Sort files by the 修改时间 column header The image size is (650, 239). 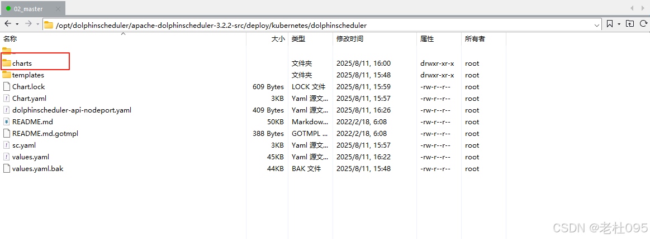pyautogui.click(x=349, y=39)
